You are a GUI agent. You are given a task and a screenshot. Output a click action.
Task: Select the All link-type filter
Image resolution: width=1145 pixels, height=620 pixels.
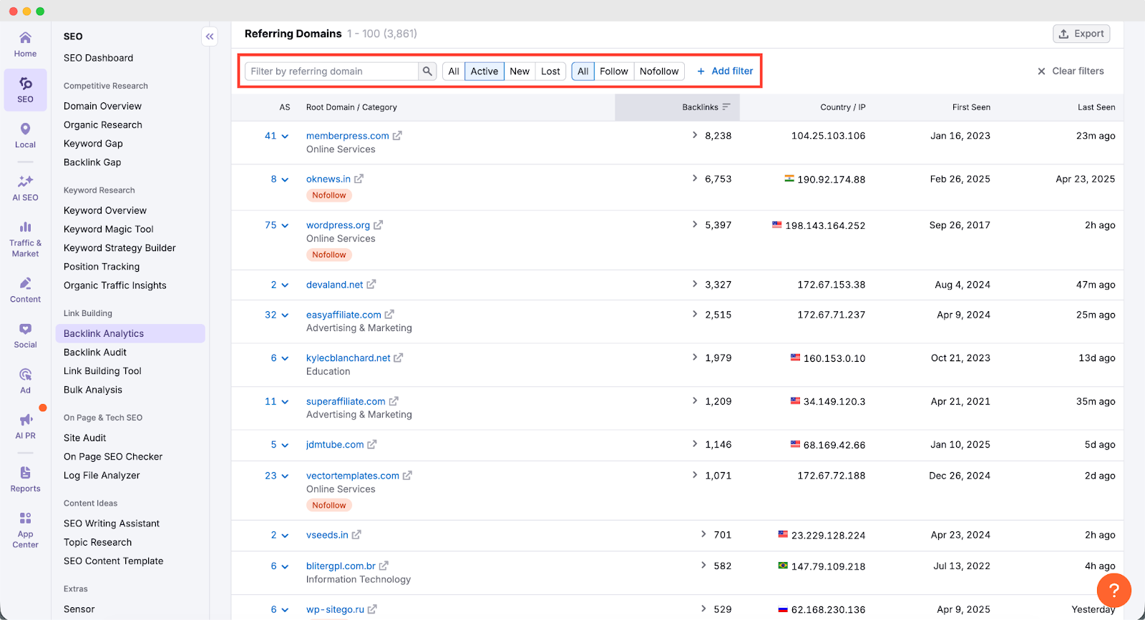pos(583,72)
